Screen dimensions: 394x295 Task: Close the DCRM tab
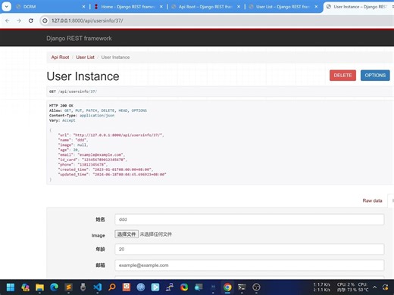(x=84, y=7)
